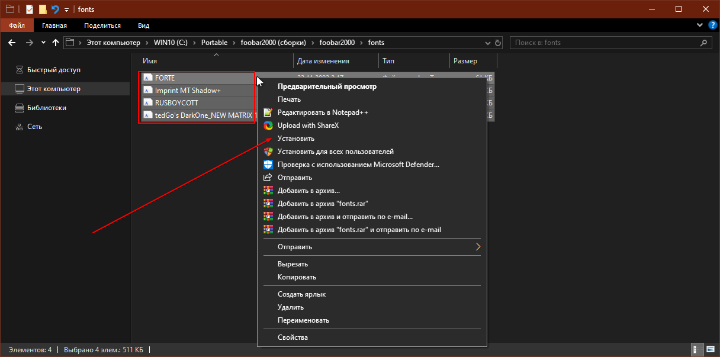The height and width of the screenshot is (357, 720).
Task: Click the Notepad++ icon in context menu
Action: point(268,112)
